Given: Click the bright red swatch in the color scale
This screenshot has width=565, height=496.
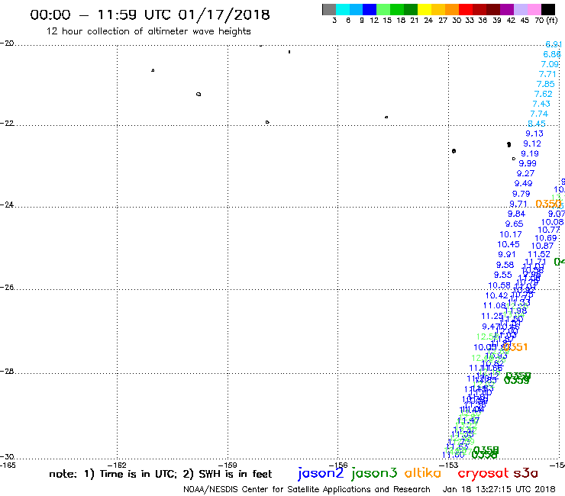Looking at the screenshot, I should point(466,9).
